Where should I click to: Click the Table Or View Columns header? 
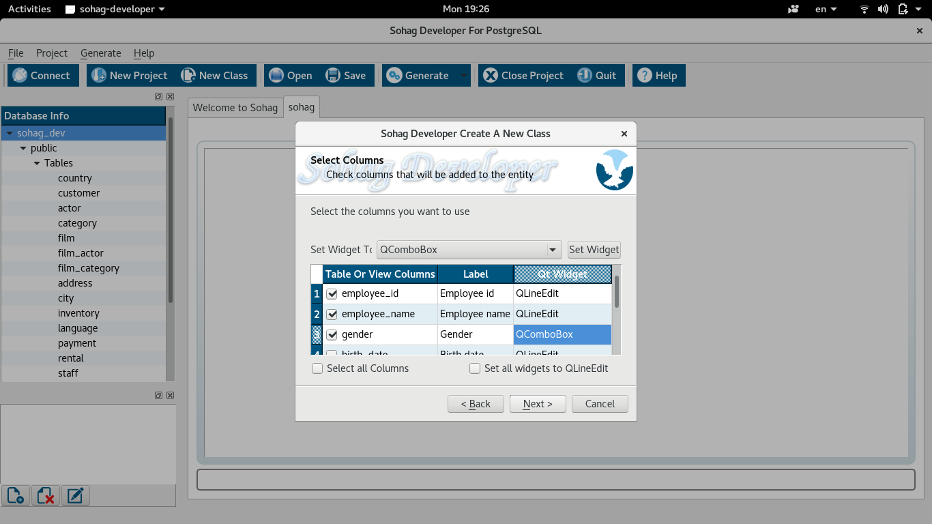coord(380,274)
